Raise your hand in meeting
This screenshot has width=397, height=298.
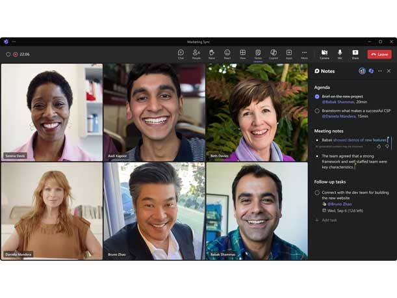coord(212,54)
